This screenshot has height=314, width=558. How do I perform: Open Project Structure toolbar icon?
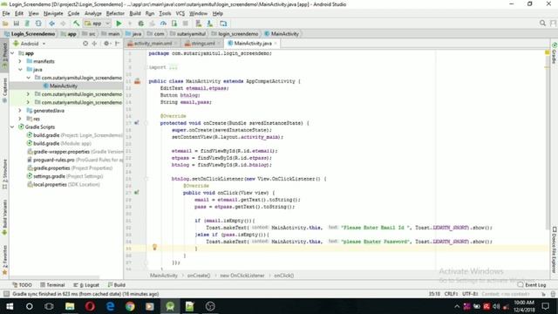point(223,24)
